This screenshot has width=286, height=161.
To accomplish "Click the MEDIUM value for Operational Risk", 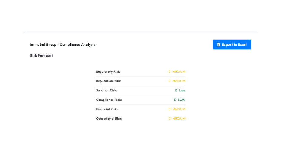I will 179,119.
